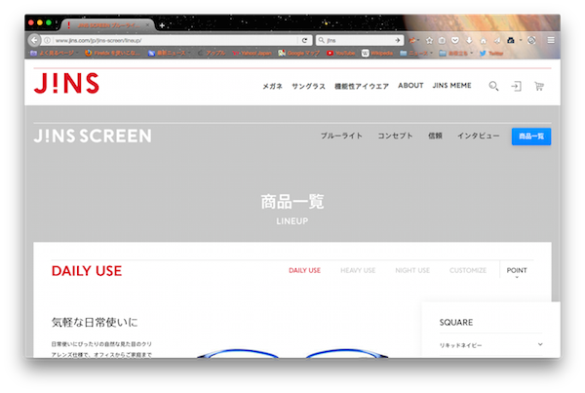This screenshot has width=585, height=393.
Task: Open the Yahoo! Japan bookmark
Action: point(252,53)
